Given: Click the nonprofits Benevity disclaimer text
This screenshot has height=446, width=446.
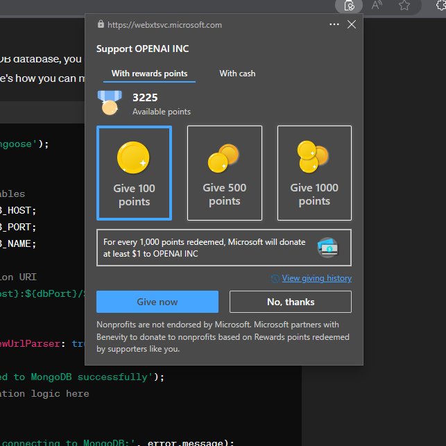Looking at the screenshot, I should (223, 336).
